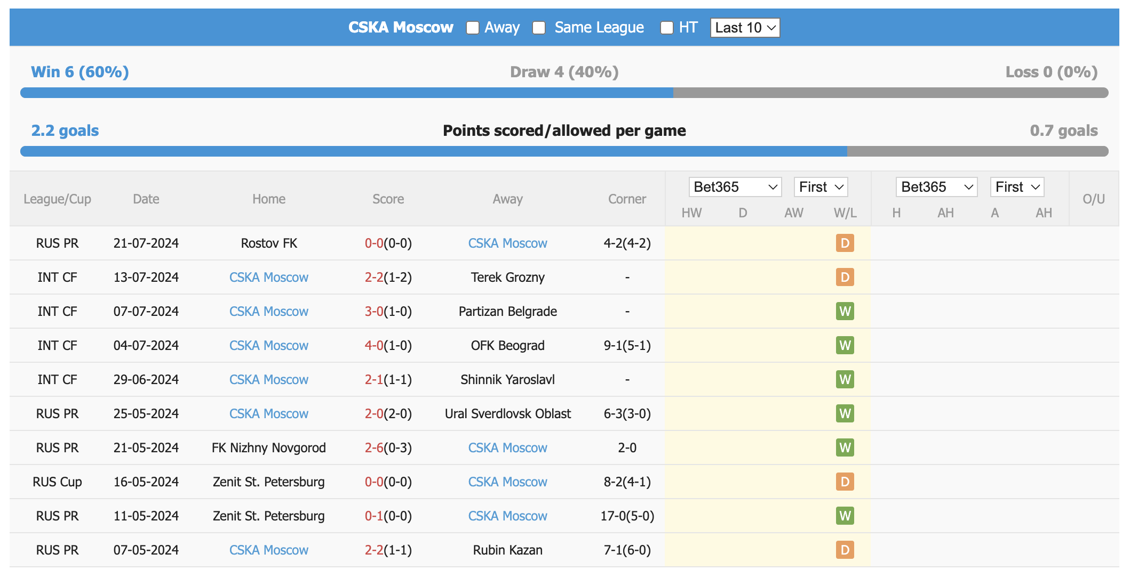Click the 3-0(1-0) score for Partizan Belgrade match

point(388,311)
